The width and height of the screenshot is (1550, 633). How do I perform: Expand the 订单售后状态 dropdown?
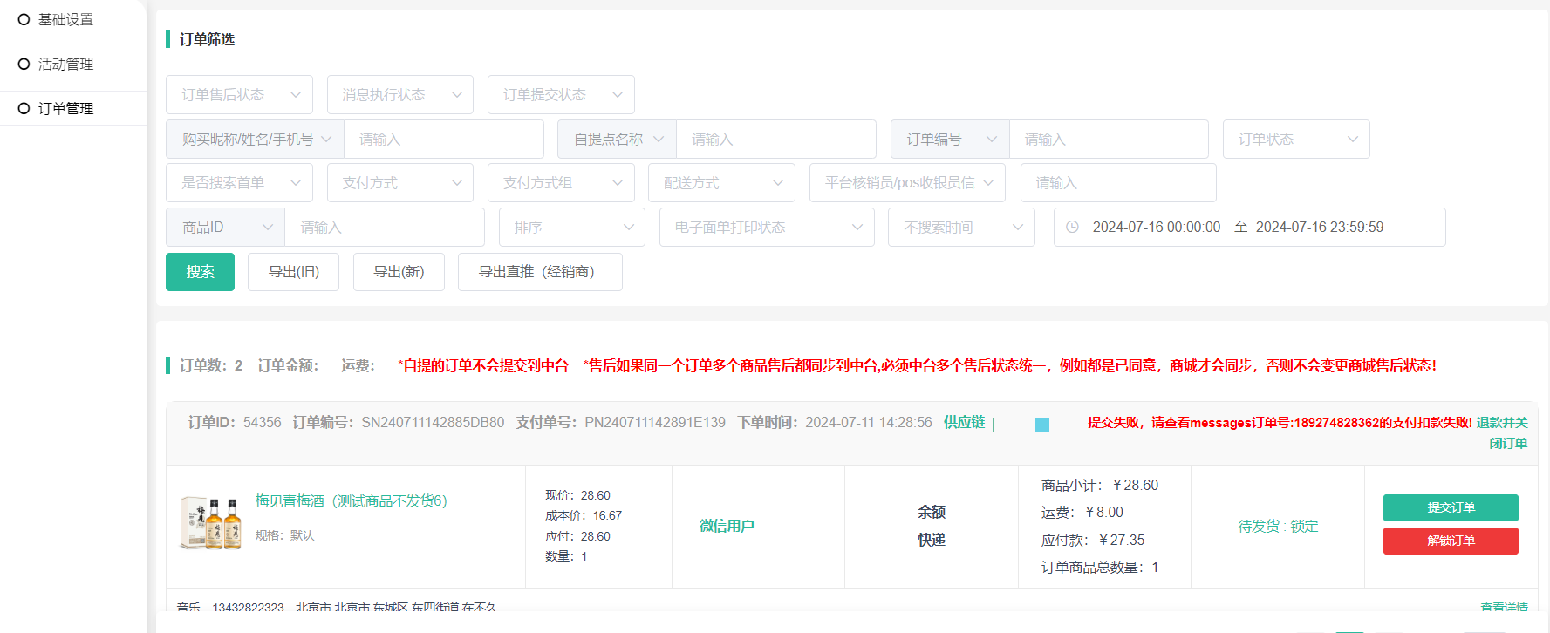coord(239,94)
